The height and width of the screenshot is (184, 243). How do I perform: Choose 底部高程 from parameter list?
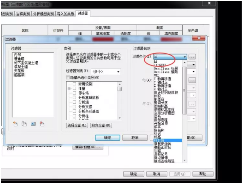coord(161,120)
